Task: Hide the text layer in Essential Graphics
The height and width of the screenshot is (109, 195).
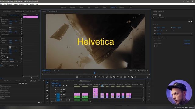Action: tap(153, 18)
